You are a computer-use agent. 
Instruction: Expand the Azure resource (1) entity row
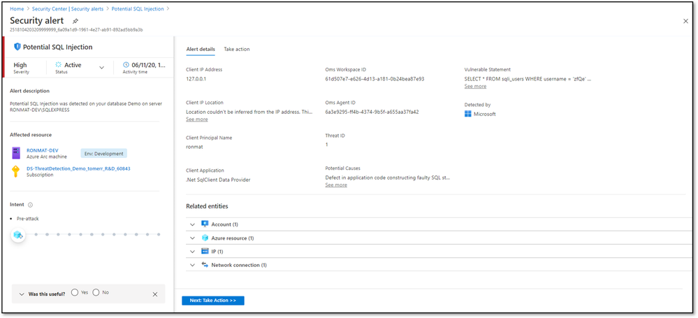tap(192, 238)
